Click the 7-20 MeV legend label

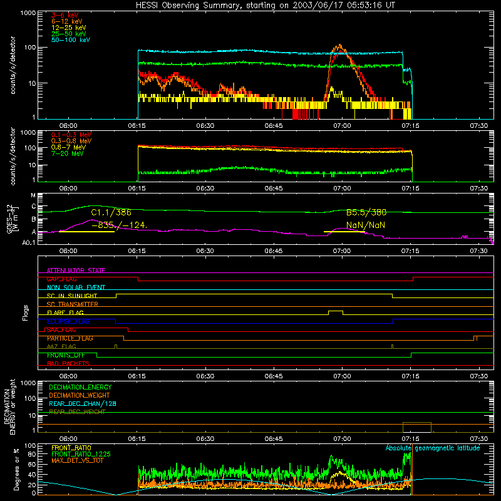click(x=68, y=153)
